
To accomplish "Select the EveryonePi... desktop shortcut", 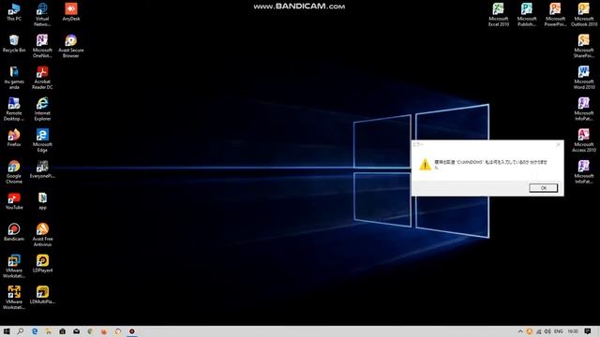I will [42, 169].
